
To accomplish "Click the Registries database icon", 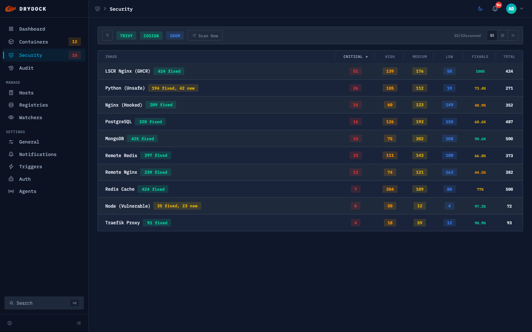I will tap(11, 105).
